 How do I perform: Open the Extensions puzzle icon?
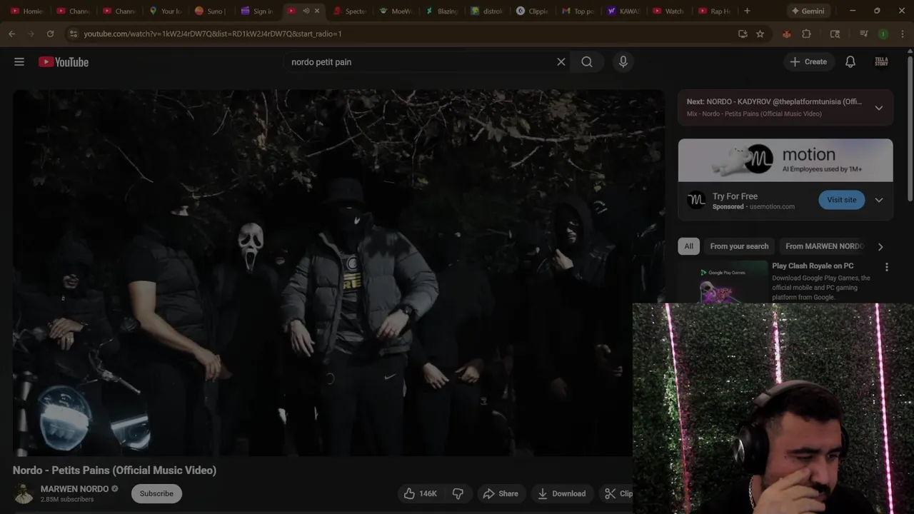[807, 34]
